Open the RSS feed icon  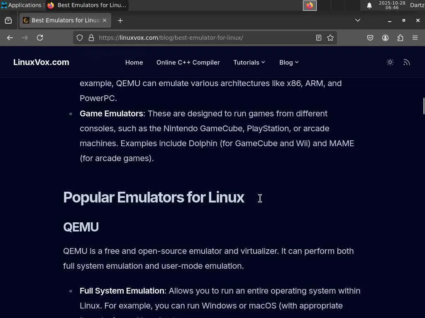click(406, 63)
